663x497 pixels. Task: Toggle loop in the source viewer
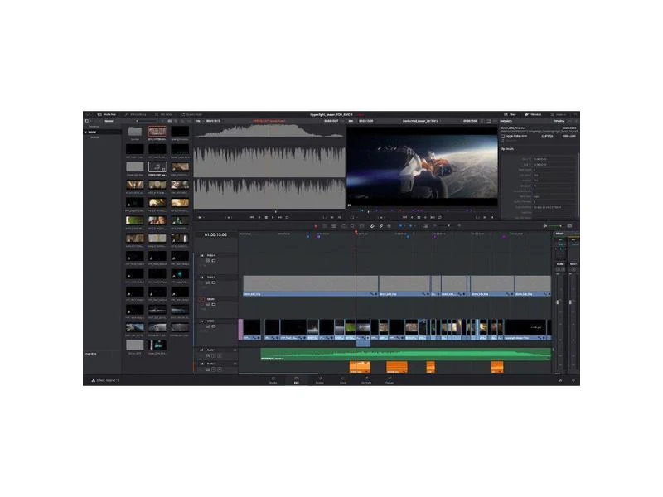(x=287, y=217)
